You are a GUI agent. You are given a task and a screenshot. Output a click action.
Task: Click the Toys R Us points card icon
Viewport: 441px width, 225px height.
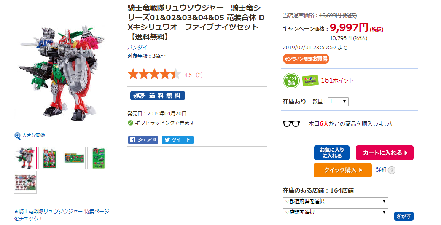[x=310, y=80]
